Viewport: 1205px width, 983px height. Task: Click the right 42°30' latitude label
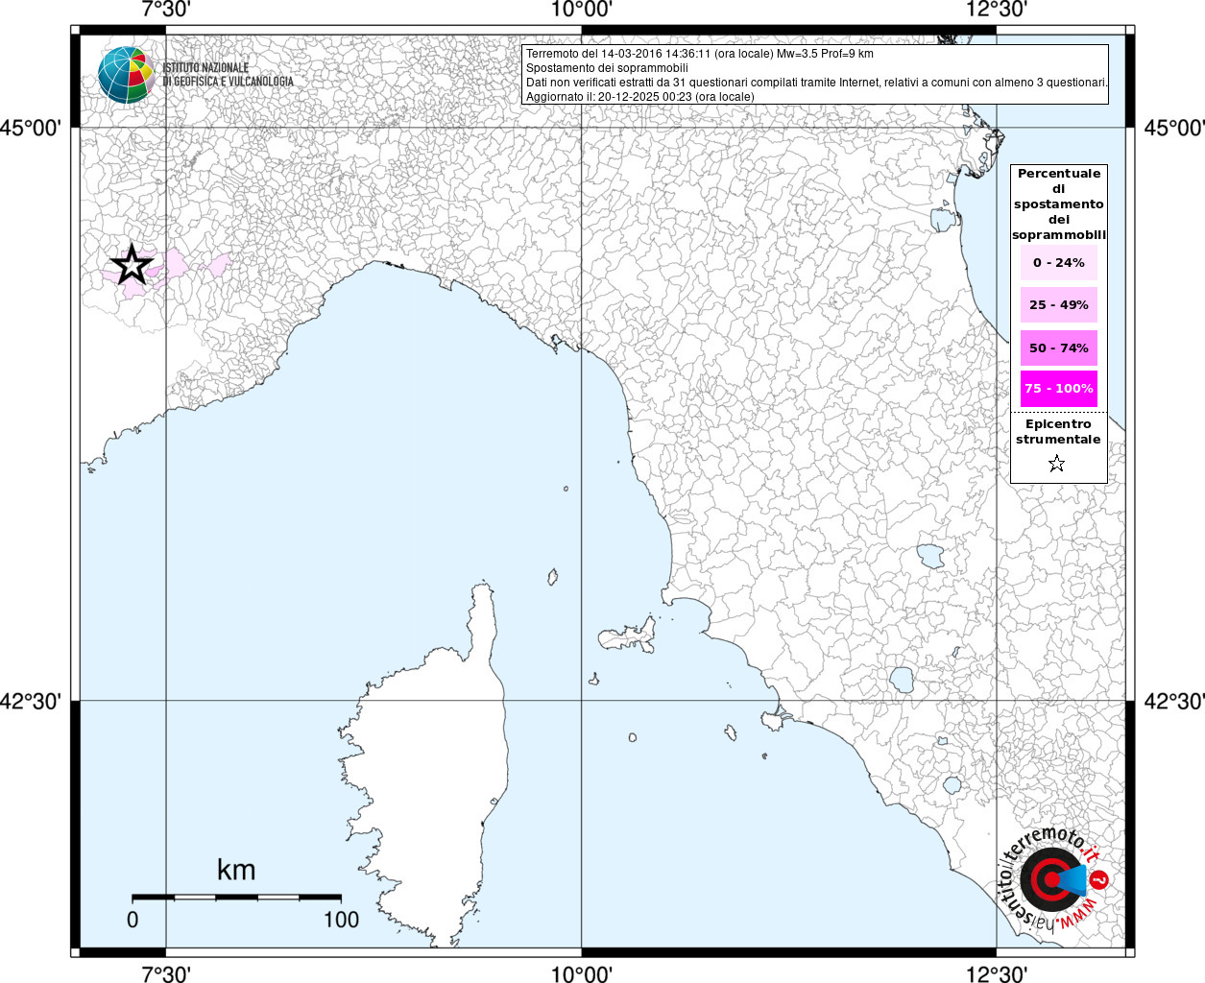click(x=1173, y=701)
